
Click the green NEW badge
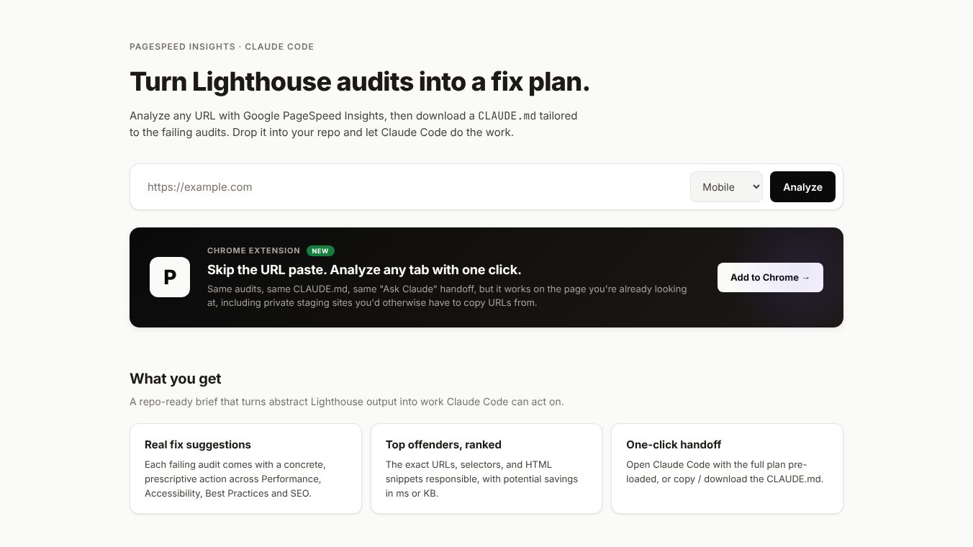tap(320, 250)
